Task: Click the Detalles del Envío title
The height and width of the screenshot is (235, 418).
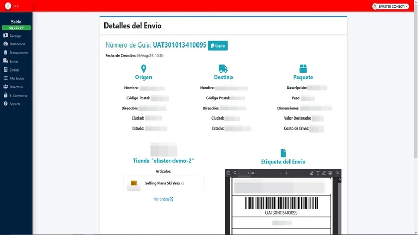Action: click(133, 26)
